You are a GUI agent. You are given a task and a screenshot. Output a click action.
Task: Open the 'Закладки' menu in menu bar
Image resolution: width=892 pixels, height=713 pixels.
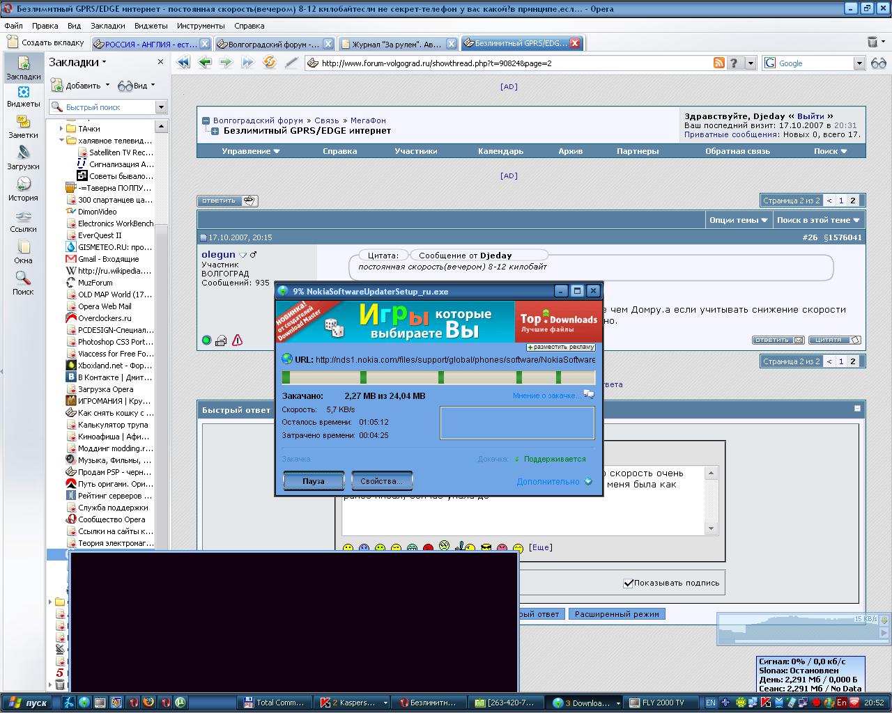107,26
